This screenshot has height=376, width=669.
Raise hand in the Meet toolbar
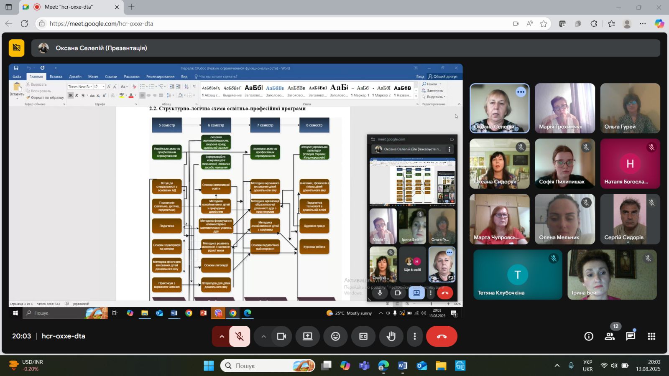click(391, 336)
